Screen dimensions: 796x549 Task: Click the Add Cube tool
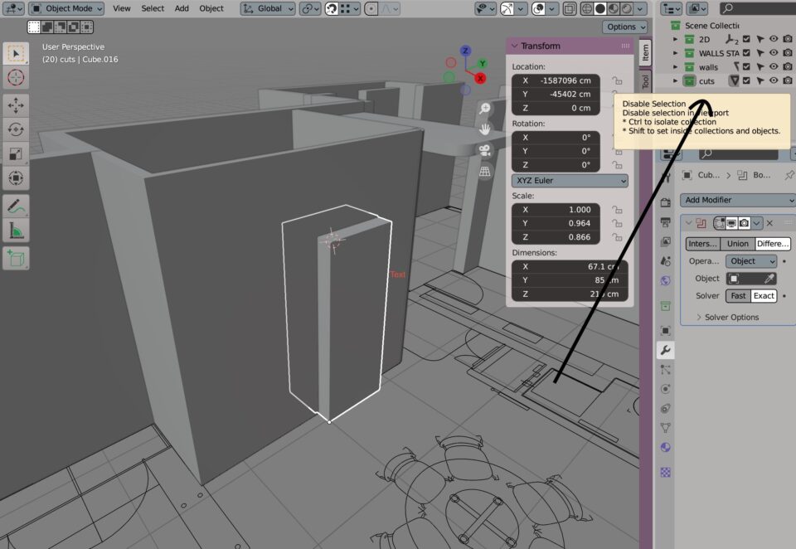click(16, 259)
